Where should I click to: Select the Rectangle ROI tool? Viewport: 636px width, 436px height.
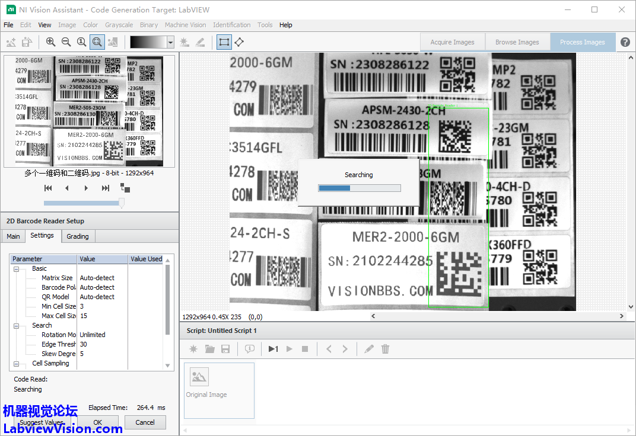[x=224, y=42]
